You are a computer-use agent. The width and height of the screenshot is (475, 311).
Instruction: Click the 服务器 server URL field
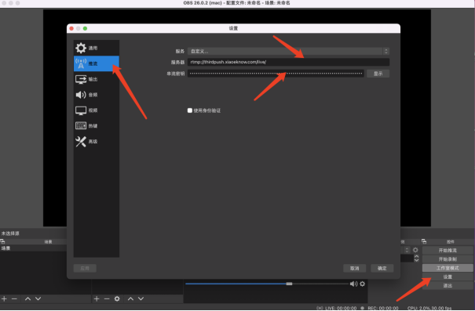(288, 62)
